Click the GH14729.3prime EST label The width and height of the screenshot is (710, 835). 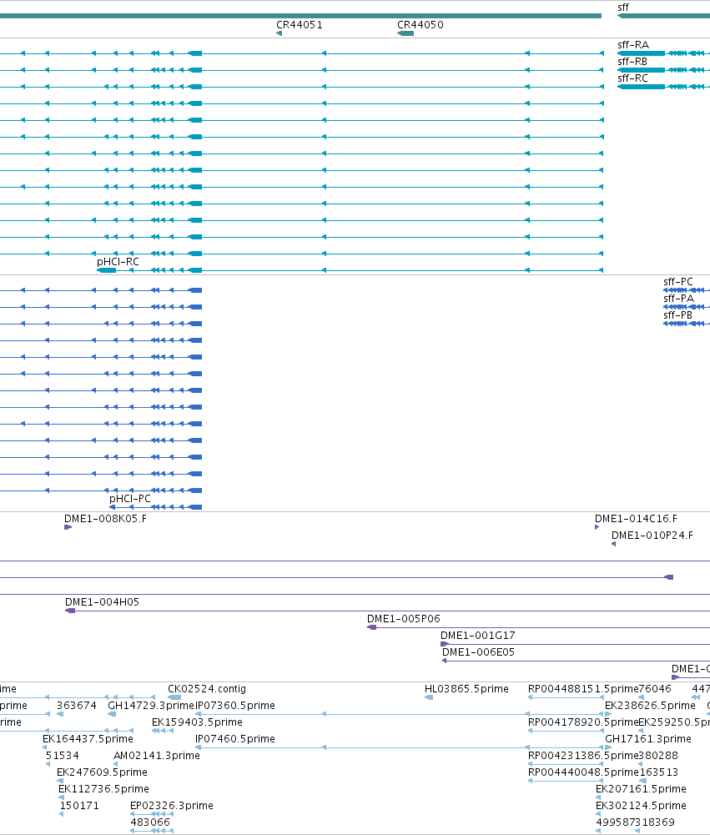(151, 706)
